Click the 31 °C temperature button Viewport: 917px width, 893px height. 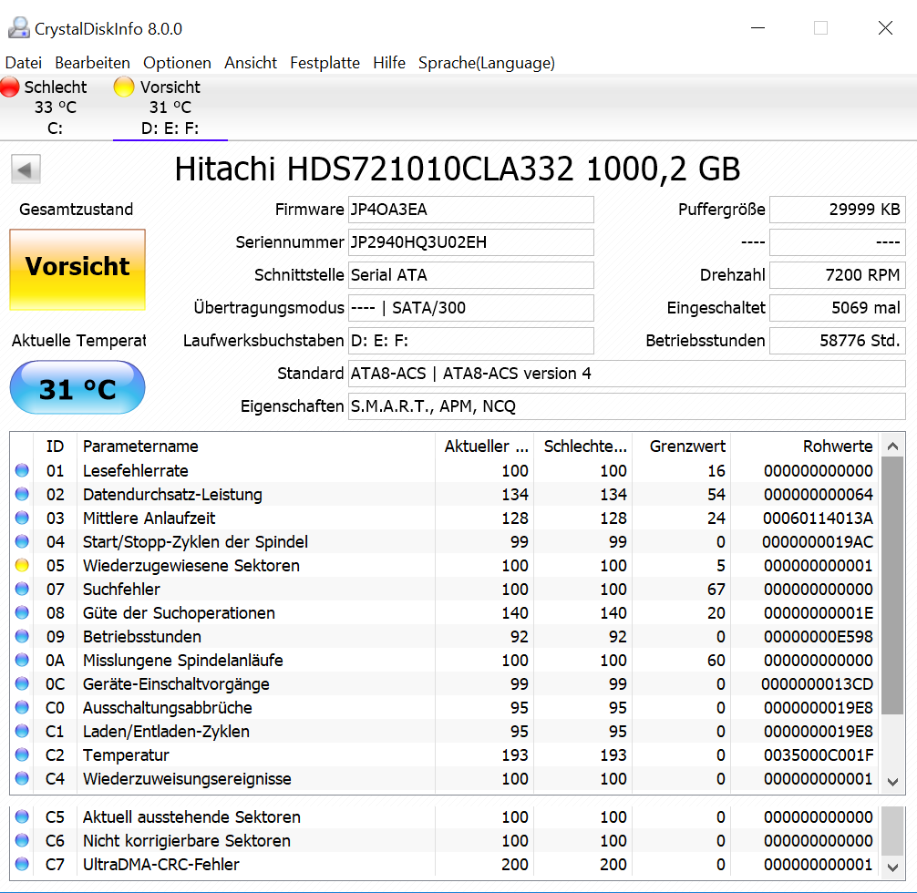click(x=77, y=388)
